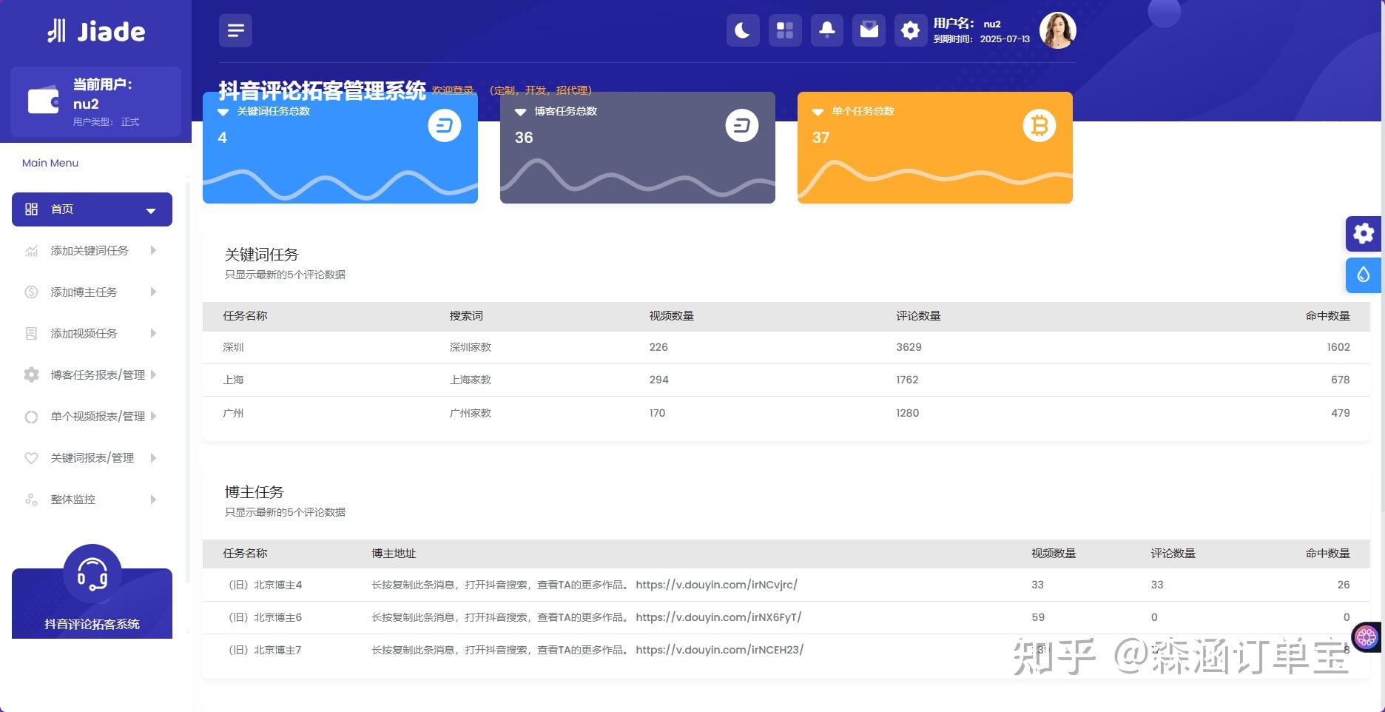Toggle caret on 单个任务总数 card
The image size is (1385, 712).
(x=818, y=112)
